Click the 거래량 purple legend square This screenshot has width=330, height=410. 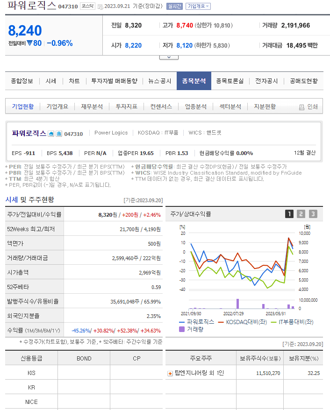pyautogui.click(x=182, y=329)
